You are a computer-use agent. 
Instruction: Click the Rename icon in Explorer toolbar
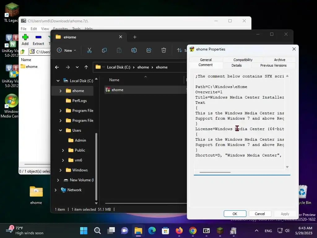[134, 50]
